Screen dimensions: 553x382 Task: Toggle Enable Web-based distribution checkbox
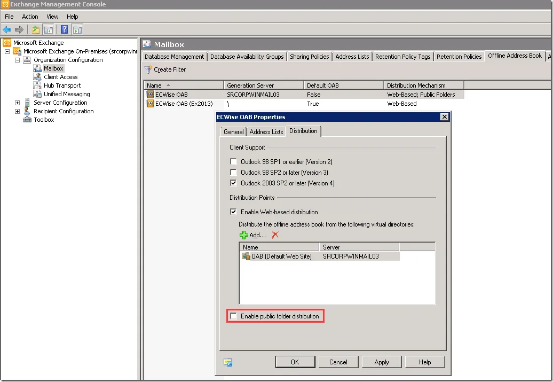[x=233, y=212]
